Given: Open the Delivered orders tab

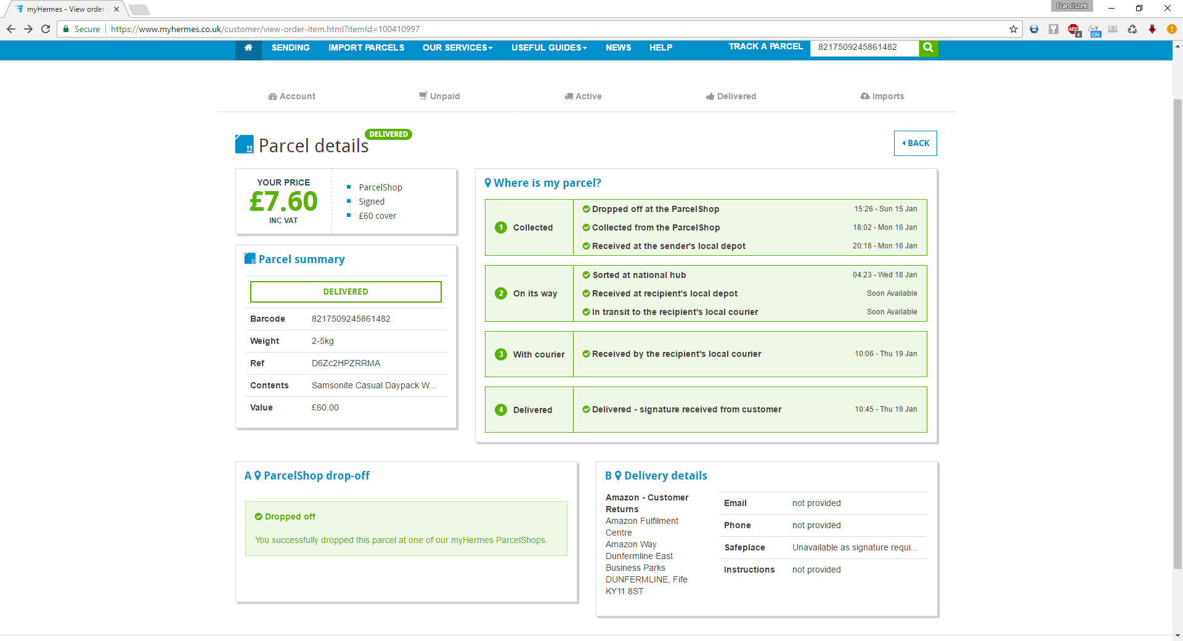Looking at the screenshot, I should point(731,96).
